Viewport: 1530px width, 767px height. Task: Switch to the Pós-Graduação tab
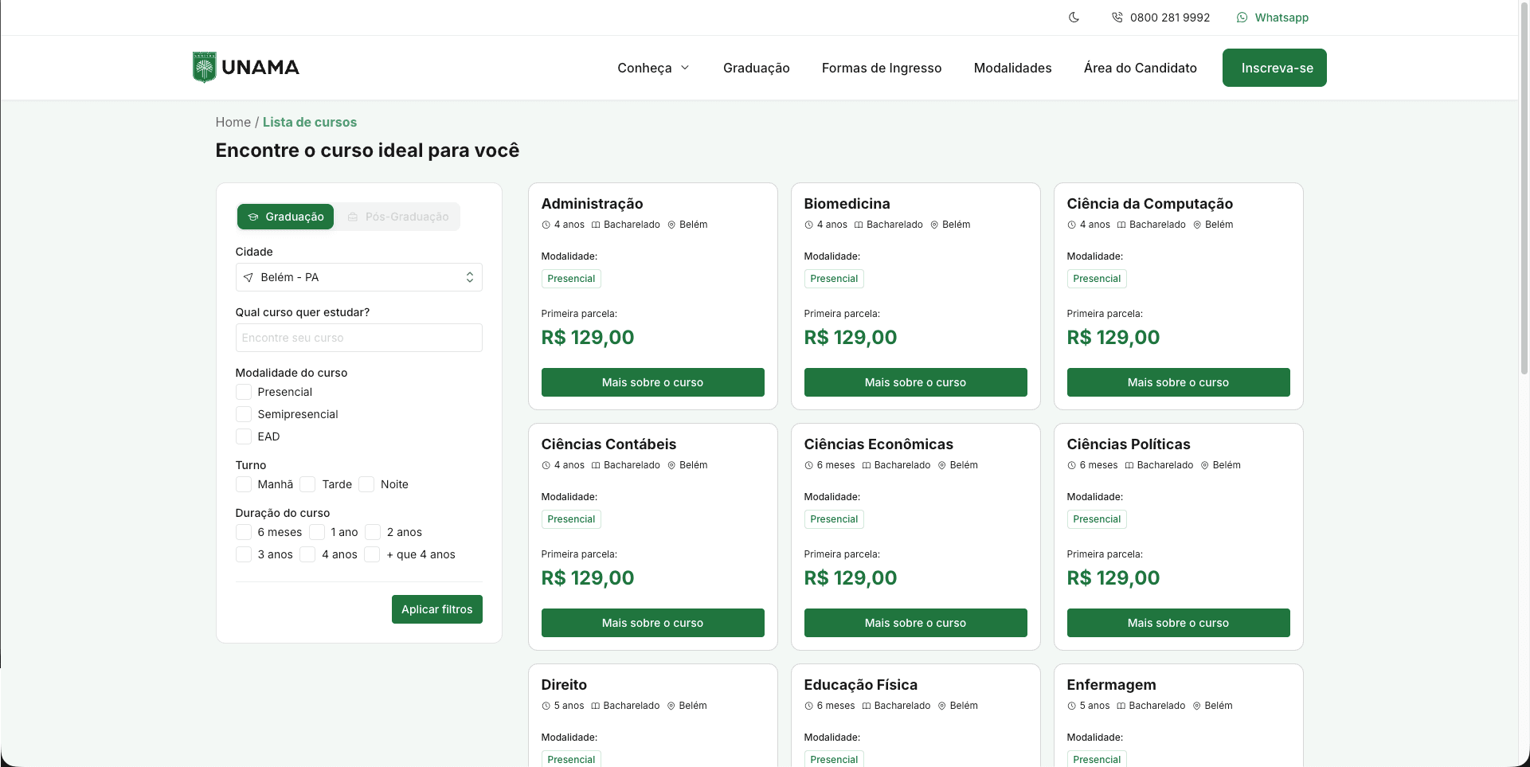coord(406,217)
